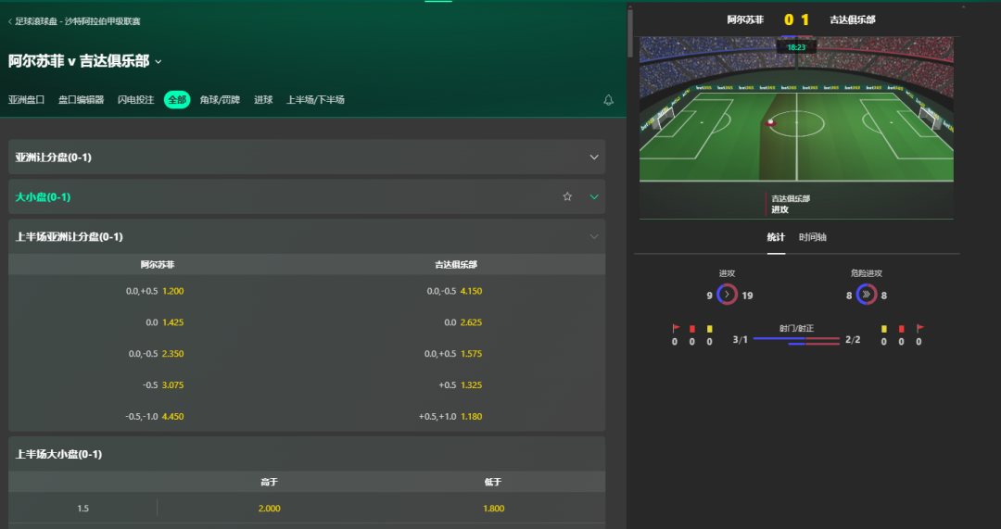Click the right team's yellow card icon
Viewport: 1001px width, 529px height.
(883, 329)
